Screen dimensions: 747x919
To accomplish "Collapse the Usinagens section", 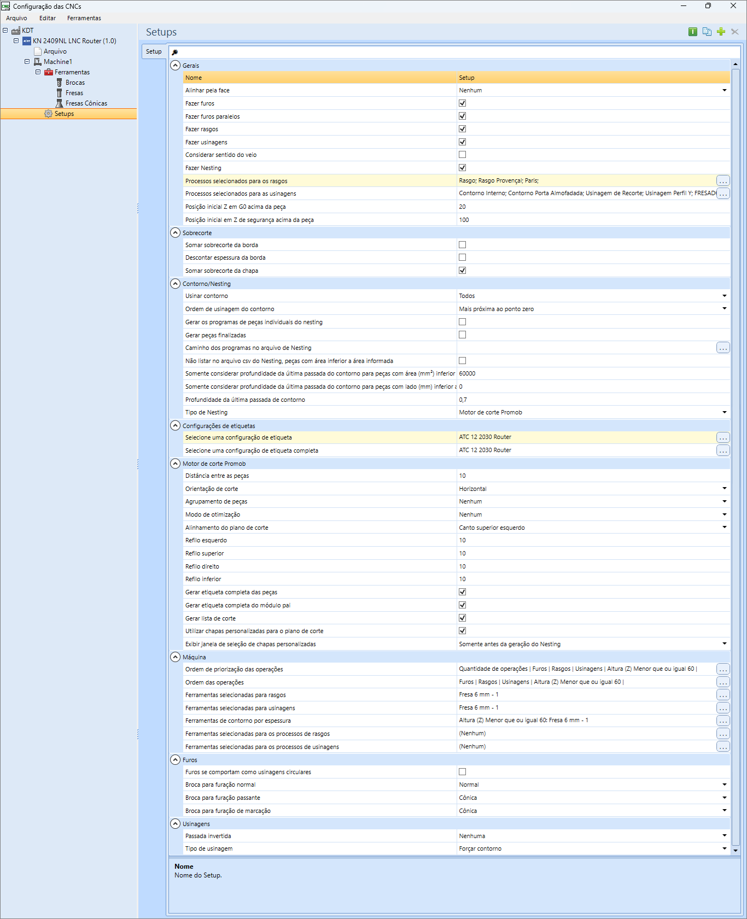I will 175,823.
